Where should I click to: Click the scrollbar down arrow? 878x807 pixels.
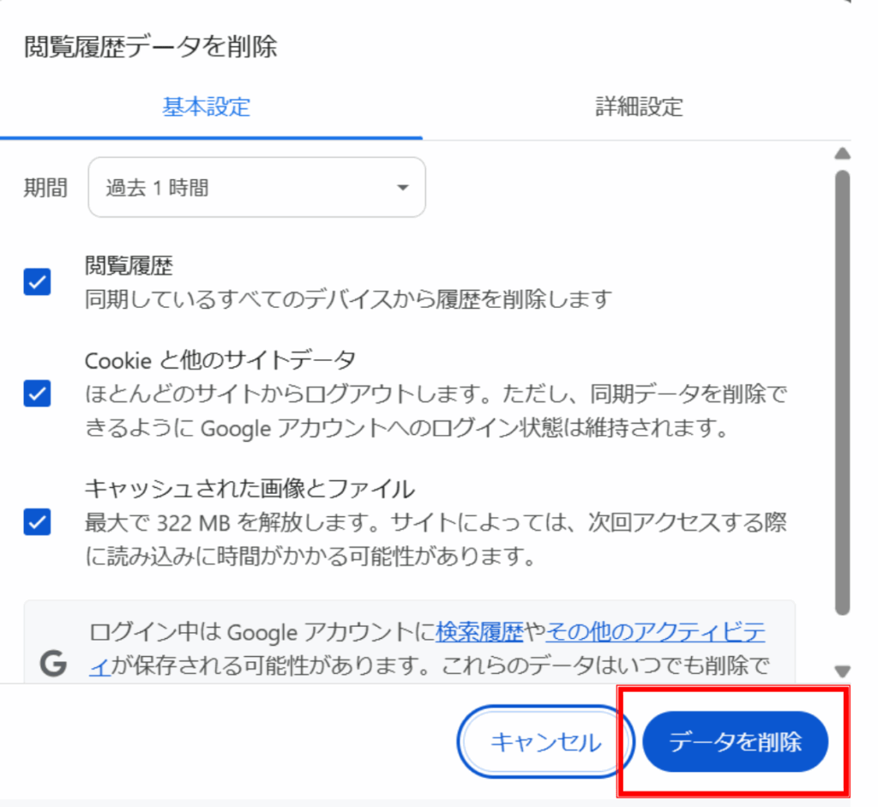pyautogui.click(x=842, y=671)
